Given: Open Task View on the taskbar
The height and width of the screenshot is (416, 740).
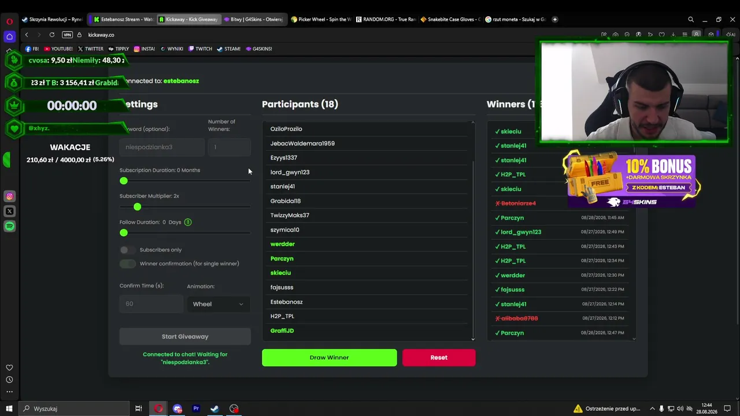Looking at the screenshot, I should [x=139, y=408].
